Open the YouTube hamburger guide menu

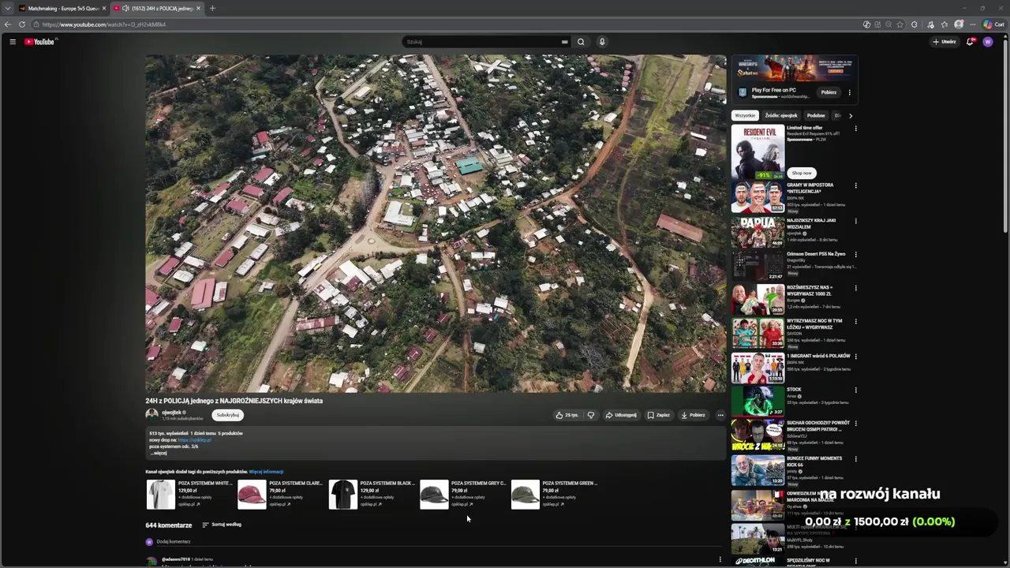click(13, 42)
